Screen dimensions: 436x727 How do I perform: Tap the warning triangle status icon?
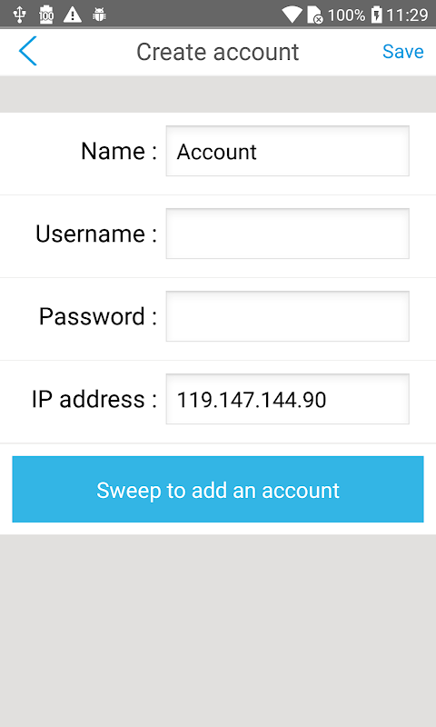(x=73, y=15)
